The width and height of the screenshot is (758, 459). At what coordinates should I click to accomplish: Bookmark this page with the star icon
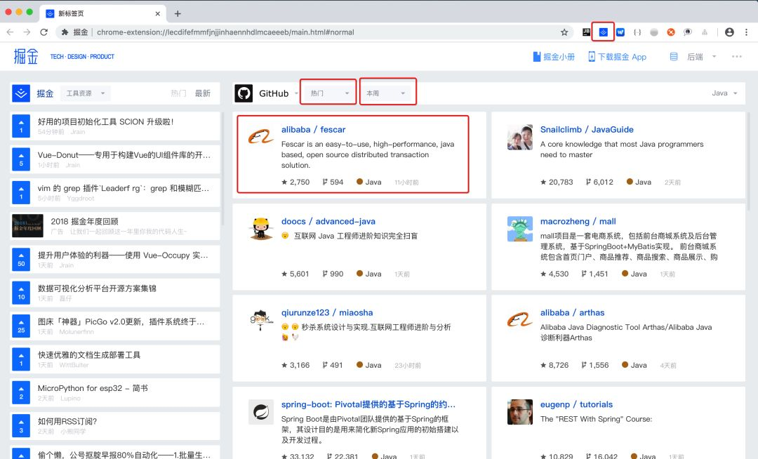564,32
